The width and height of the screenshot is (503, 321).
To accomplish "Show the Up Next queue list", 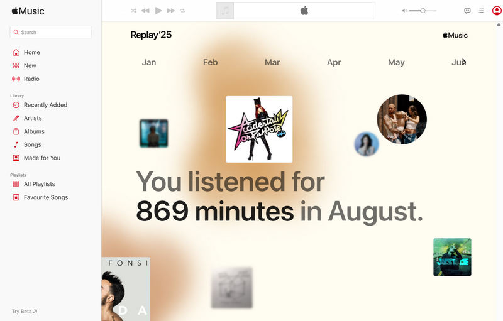I will (480, 11).
